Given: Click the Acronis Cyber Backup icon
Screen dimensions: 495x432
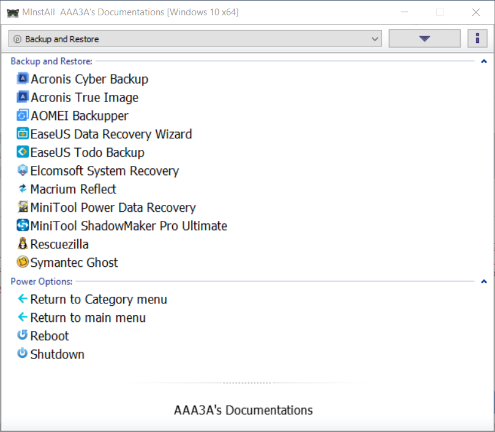Looking at the screenshot, I should (x=23, y=78).
